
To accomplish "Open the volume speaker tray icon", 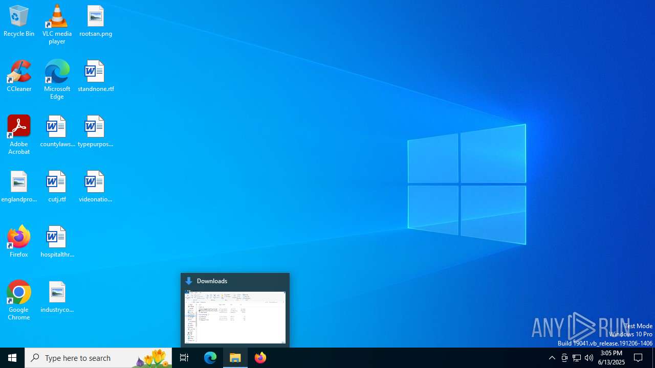I will (x=589, y=358).
